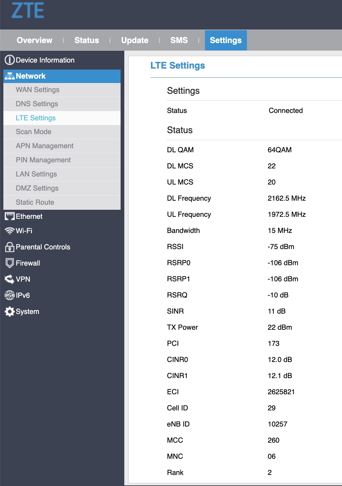Viewport: 342px width, 486px height.
Task: Open WAN Settings in the sidebar
Action: tap(38, 90)
